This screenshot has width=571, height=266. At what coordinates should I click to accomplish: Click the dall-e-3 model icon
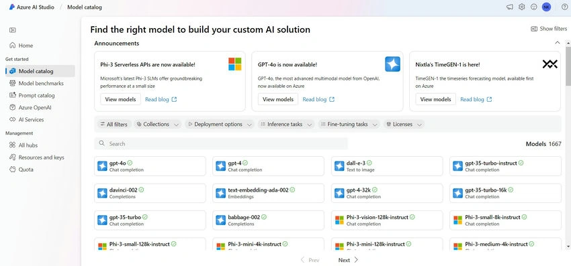click(x=339, y=166)
